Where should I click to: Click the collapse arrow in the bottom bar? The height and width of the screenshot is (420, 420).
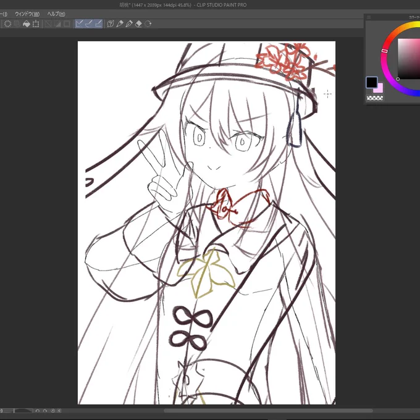(x=59, y=411)
